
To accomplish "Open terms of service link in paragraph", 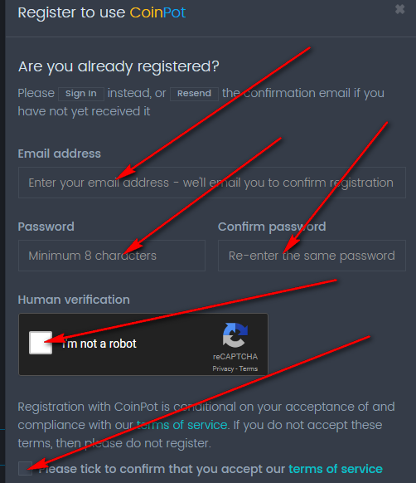I will [182, 425].
